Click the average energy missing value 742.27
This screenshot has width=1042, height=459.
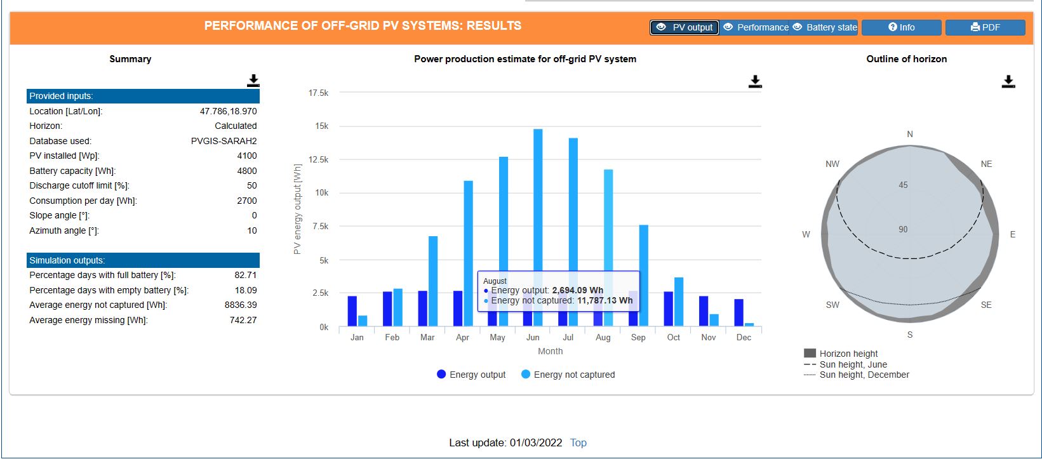point(243,320)
